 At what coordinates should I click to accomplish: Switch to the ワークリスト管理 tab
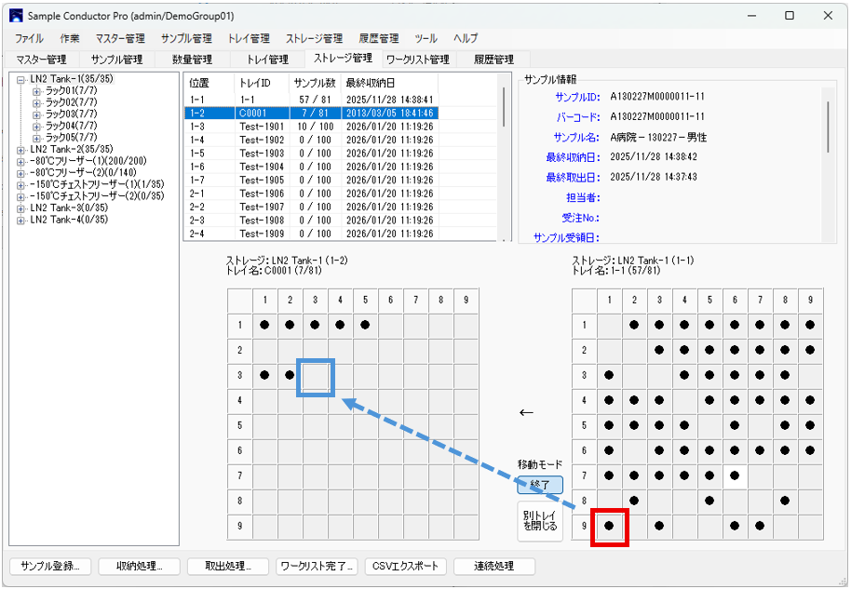pos(417,60)
